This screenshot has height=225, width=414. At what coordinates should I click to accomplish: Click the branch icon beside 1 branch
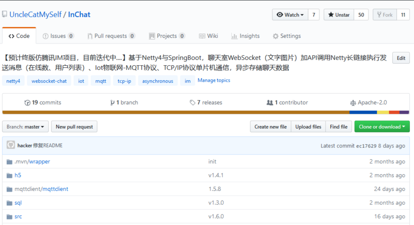tap(112, 102)
